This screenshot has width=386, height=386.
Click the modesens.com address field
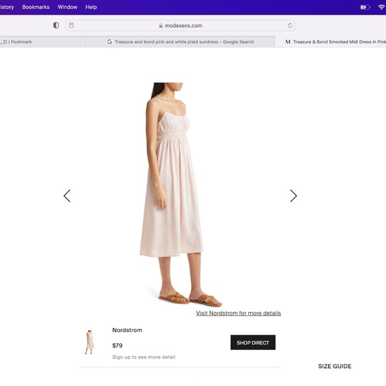coord(180,25)
